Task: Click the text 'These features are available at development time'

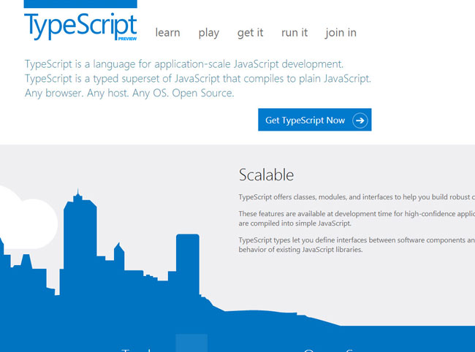Action: (315, 214)
